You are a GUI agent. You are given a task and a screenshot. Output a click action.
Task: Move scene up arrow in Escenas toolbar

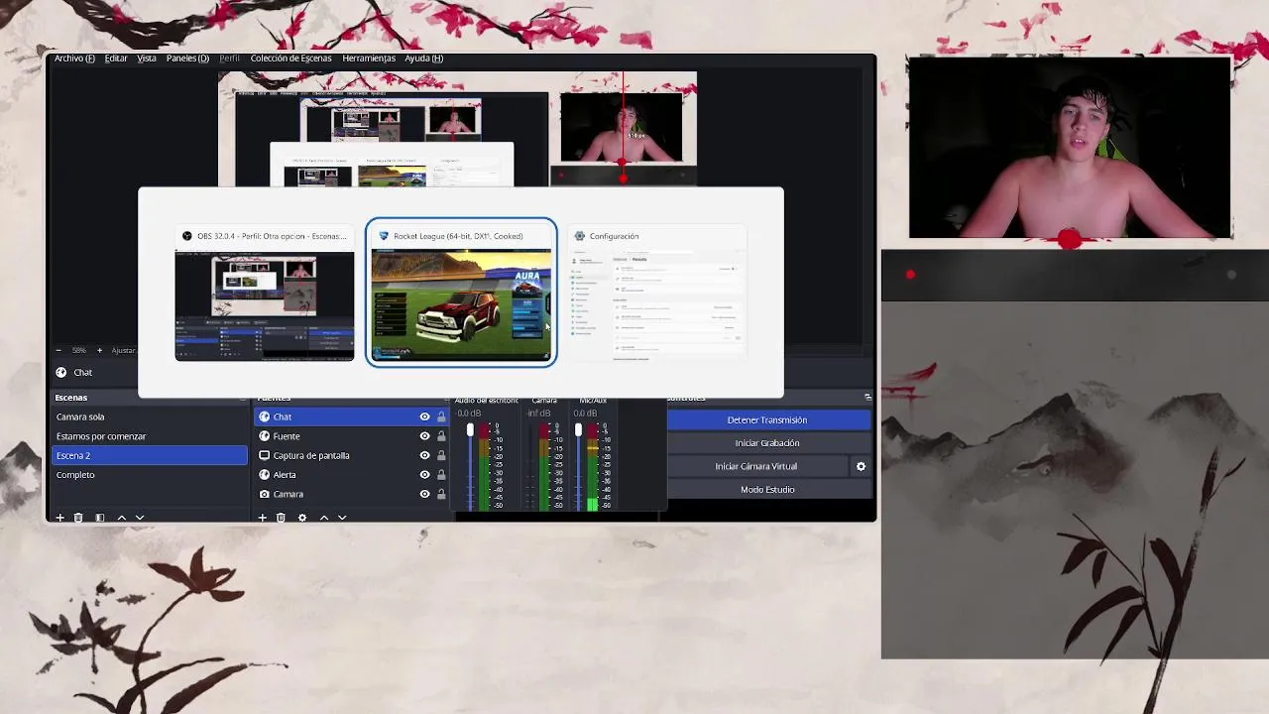[x=122, y=518]
